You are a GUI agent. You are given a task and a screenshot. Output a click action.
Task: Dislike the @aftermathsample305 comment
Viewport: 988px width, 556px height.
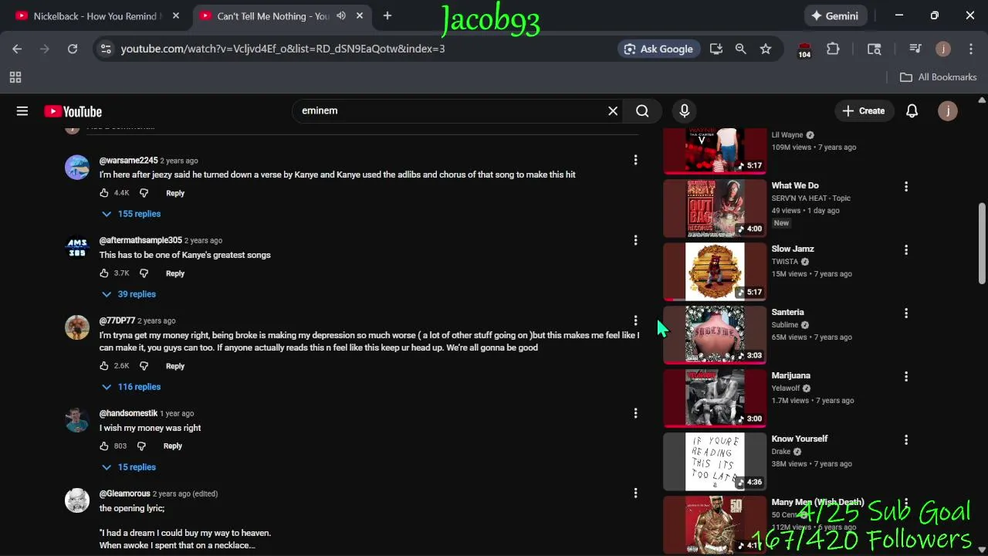pyautogui.click(x=144, y=273)
